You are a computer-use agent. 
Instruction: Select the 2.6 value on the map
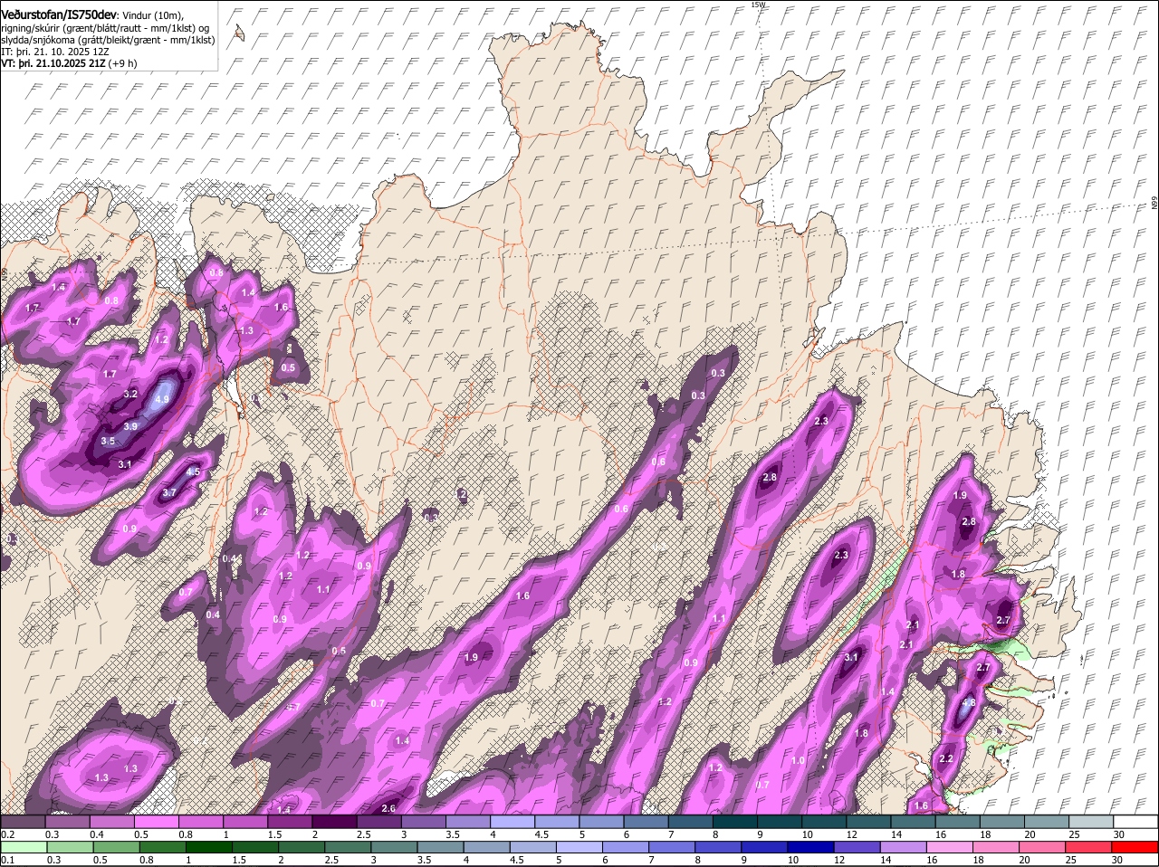(x=389, y=808)
